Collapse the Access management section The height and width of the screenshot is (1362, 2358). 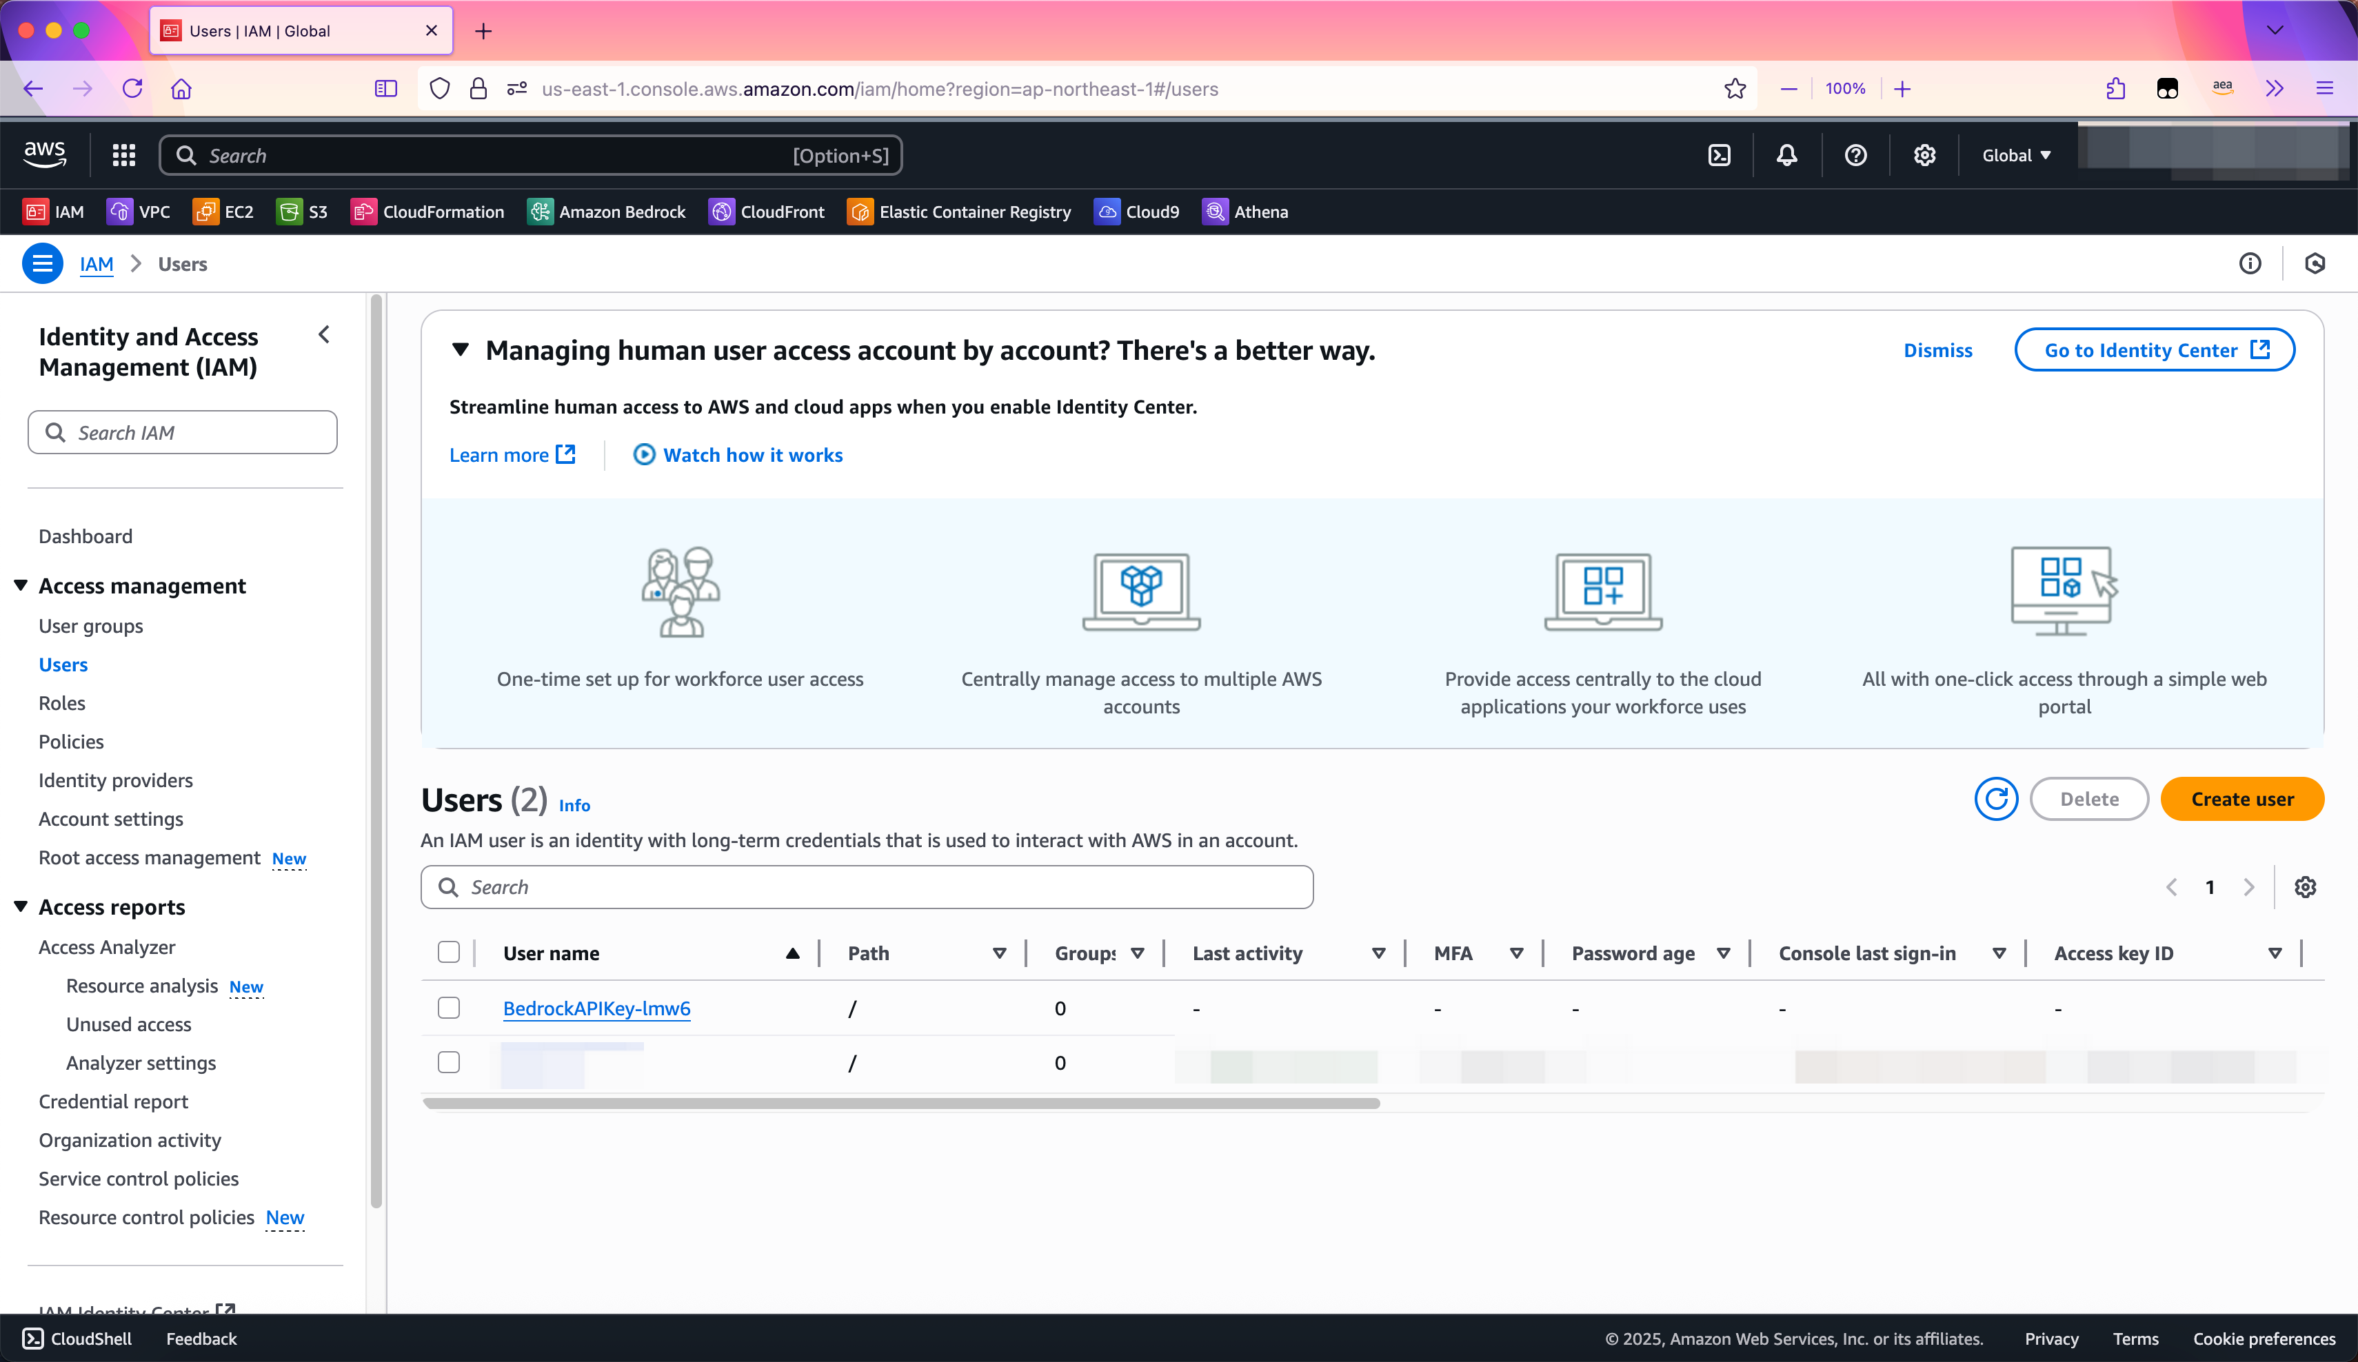[x=21, y=586]
